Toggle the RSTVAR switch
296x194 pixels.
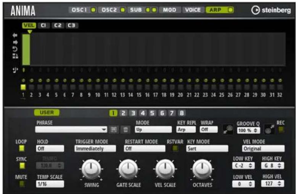(175, 148)
